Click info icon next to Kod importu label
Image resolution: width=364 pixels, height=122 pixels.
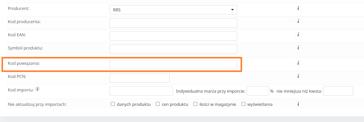tap(37, 89)
